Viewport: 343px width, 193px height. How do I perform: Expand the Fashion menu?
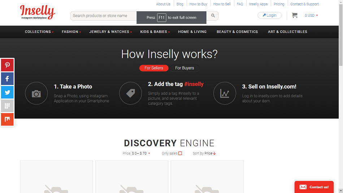71,32
